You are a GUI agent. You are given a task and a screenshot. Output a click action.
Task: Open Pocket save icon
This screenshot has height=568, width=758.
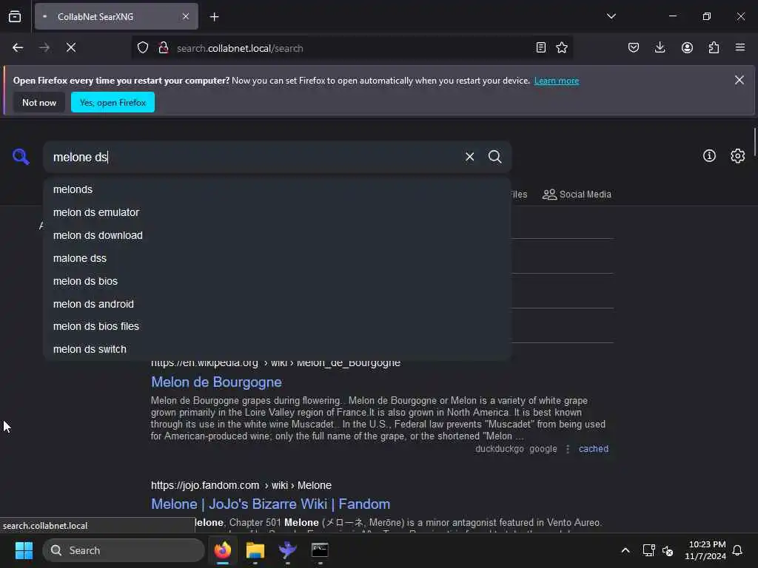[x=634, y=48]
